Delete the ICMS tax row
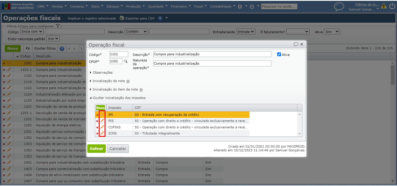Viewport: 397px width, 186px height. (x=97, y=134)
